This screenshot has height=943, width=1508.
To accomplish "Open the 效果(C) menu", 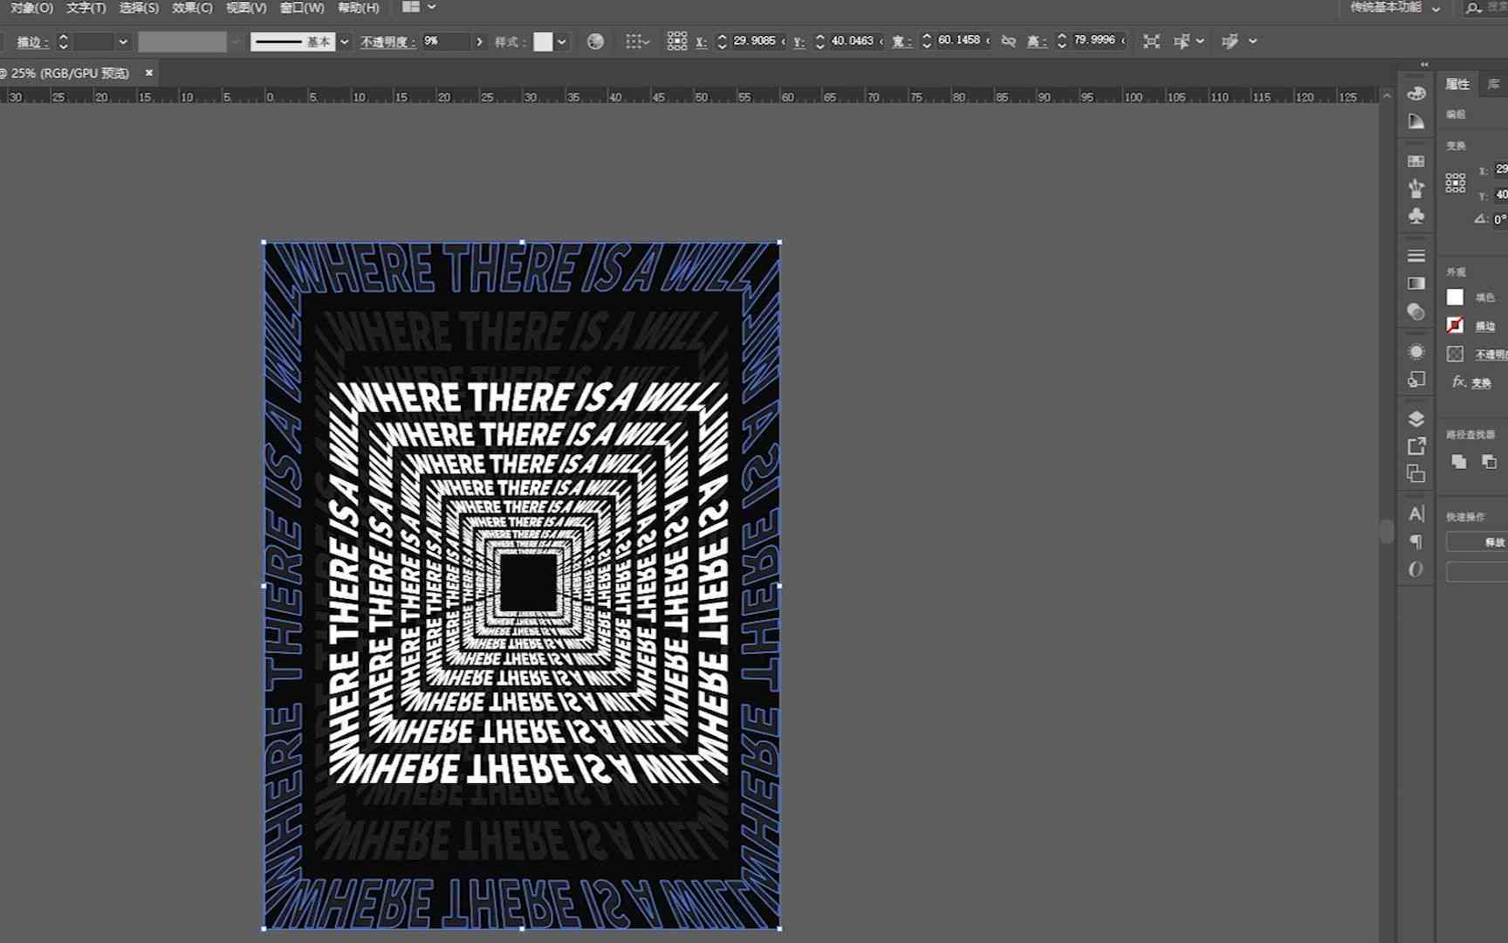I will (192, 8).
